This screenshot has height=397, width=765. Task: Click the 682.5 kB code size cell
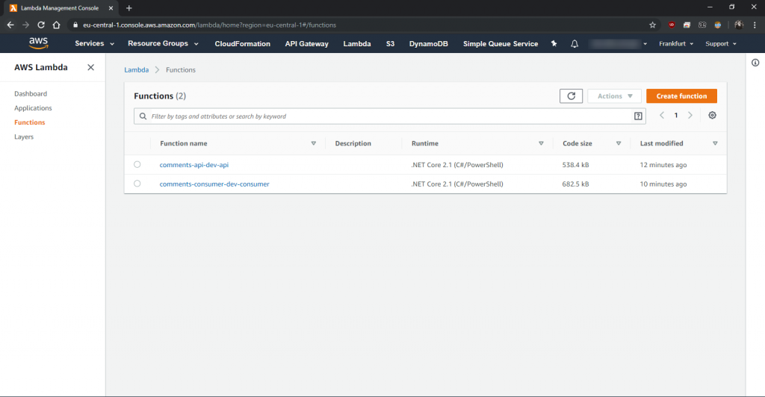coord(575,184)
